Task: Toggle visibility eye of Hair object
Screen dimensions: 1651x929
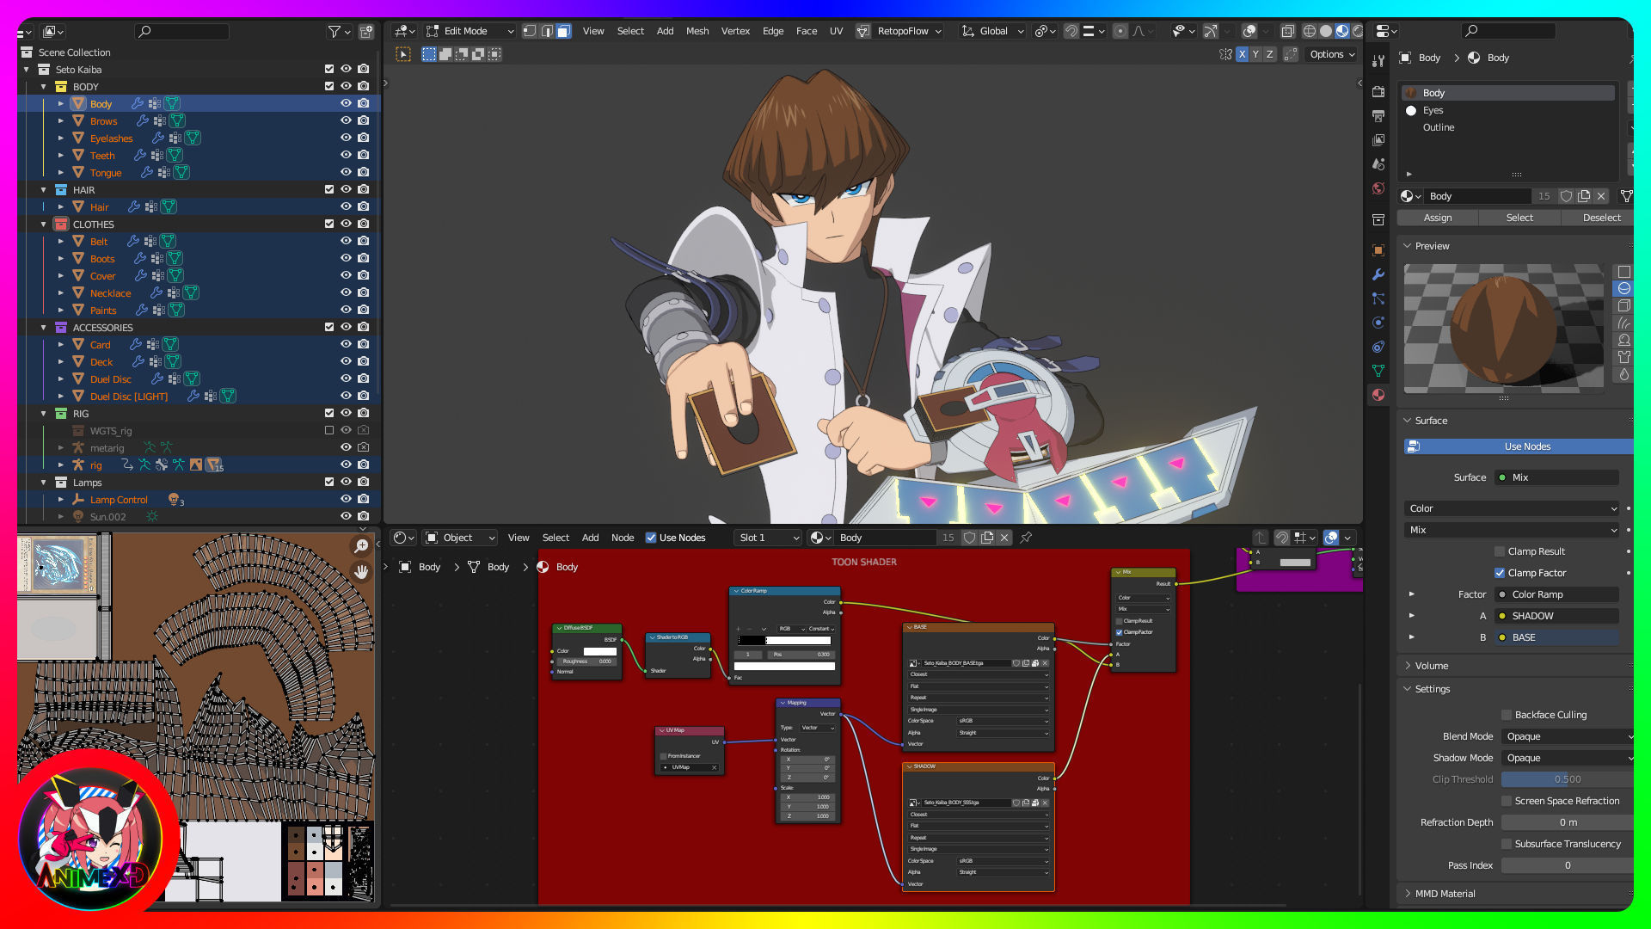Action: [346, 206]
